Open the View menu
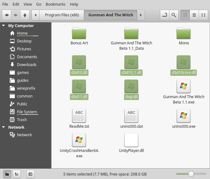Image resolution: width=210 pixels, height=179 pixels. pos(28,4)
